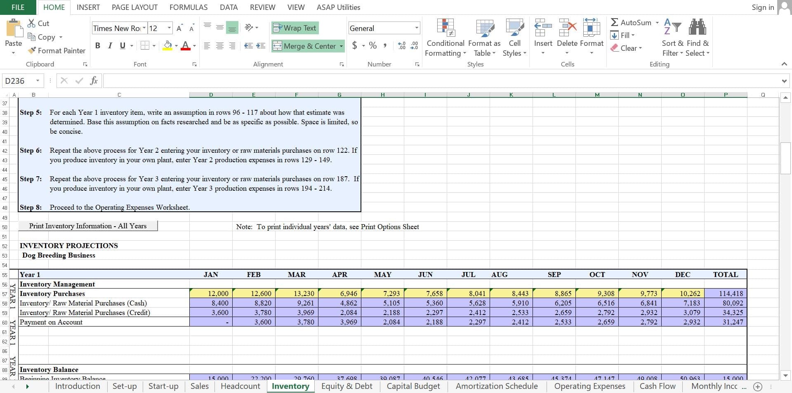Open Sort & Filter options
Screen dimensions: 792x393
pos(672,38)
